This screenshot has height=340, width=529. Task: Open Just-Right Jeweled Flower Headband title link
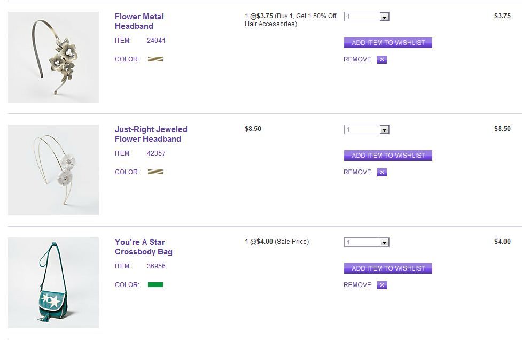coord(151,134)
